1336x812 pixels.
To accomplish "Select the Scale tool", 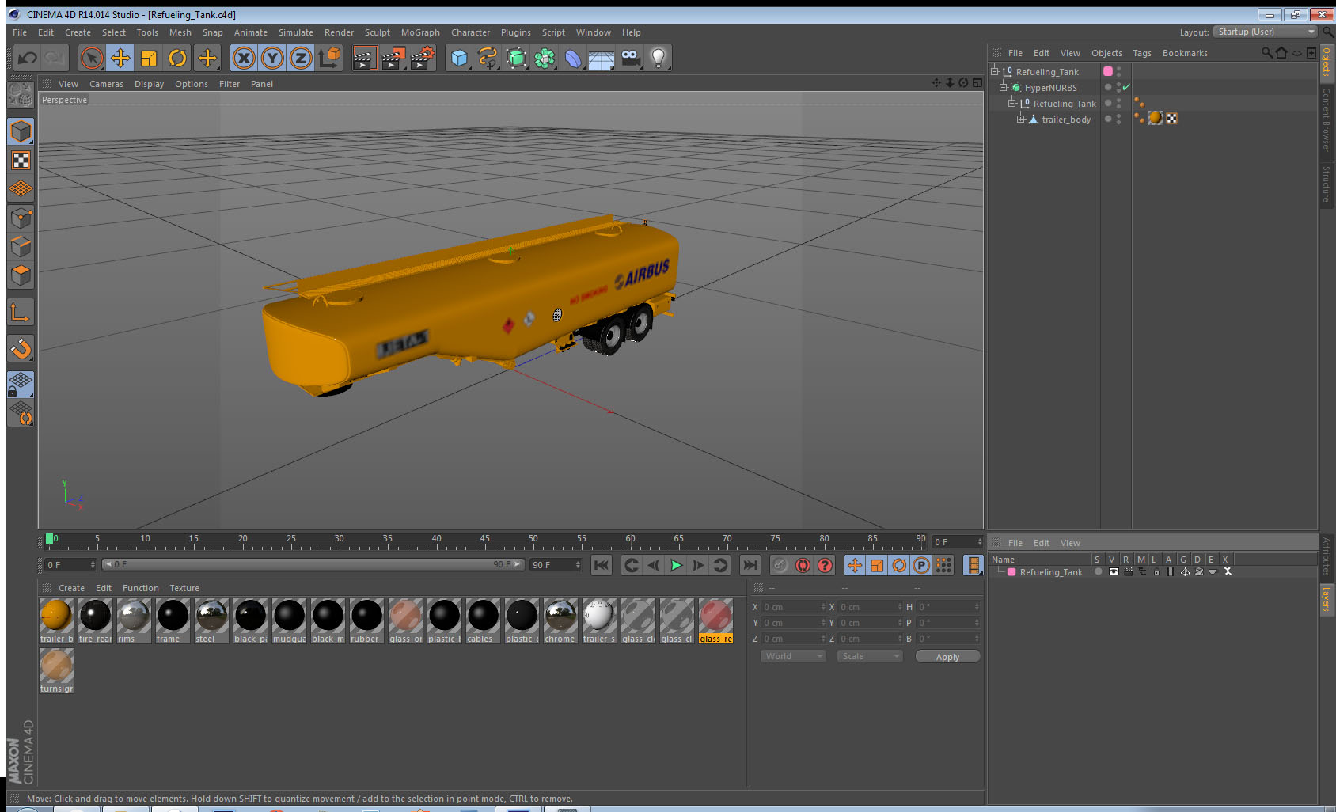I will tap(149, 58).
